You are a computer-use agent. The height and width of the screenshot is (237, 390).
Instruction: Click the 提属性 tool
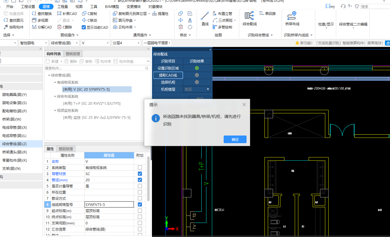(160, 13)
